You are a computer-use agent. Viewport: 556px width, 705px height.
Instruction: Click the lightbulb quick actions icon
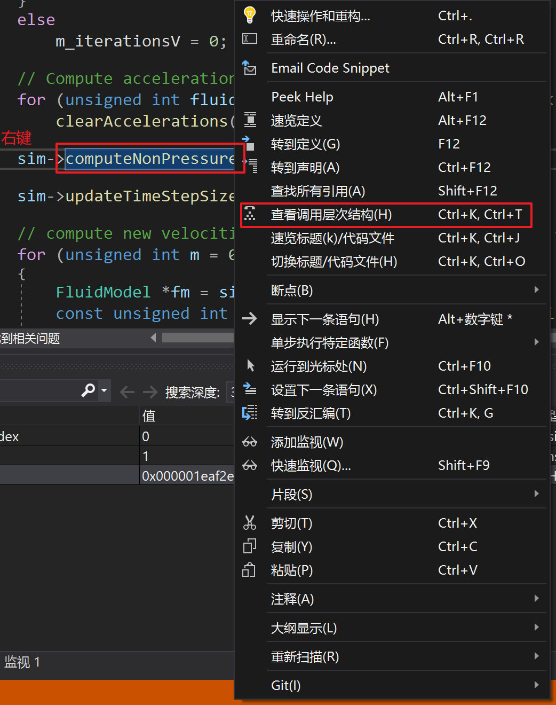250,15
